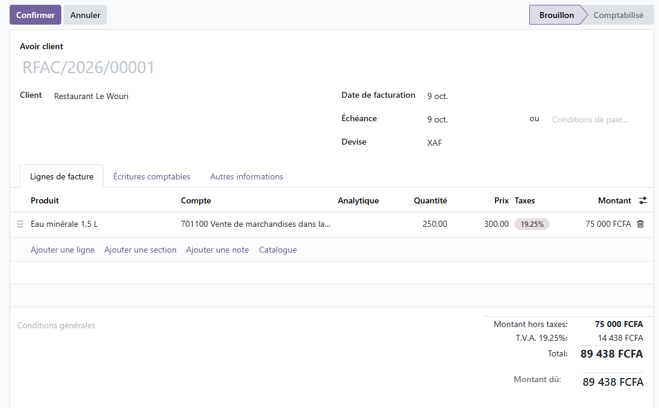Click the Compte column header
The width and height of the screenshot is (659, 408).
196,200
